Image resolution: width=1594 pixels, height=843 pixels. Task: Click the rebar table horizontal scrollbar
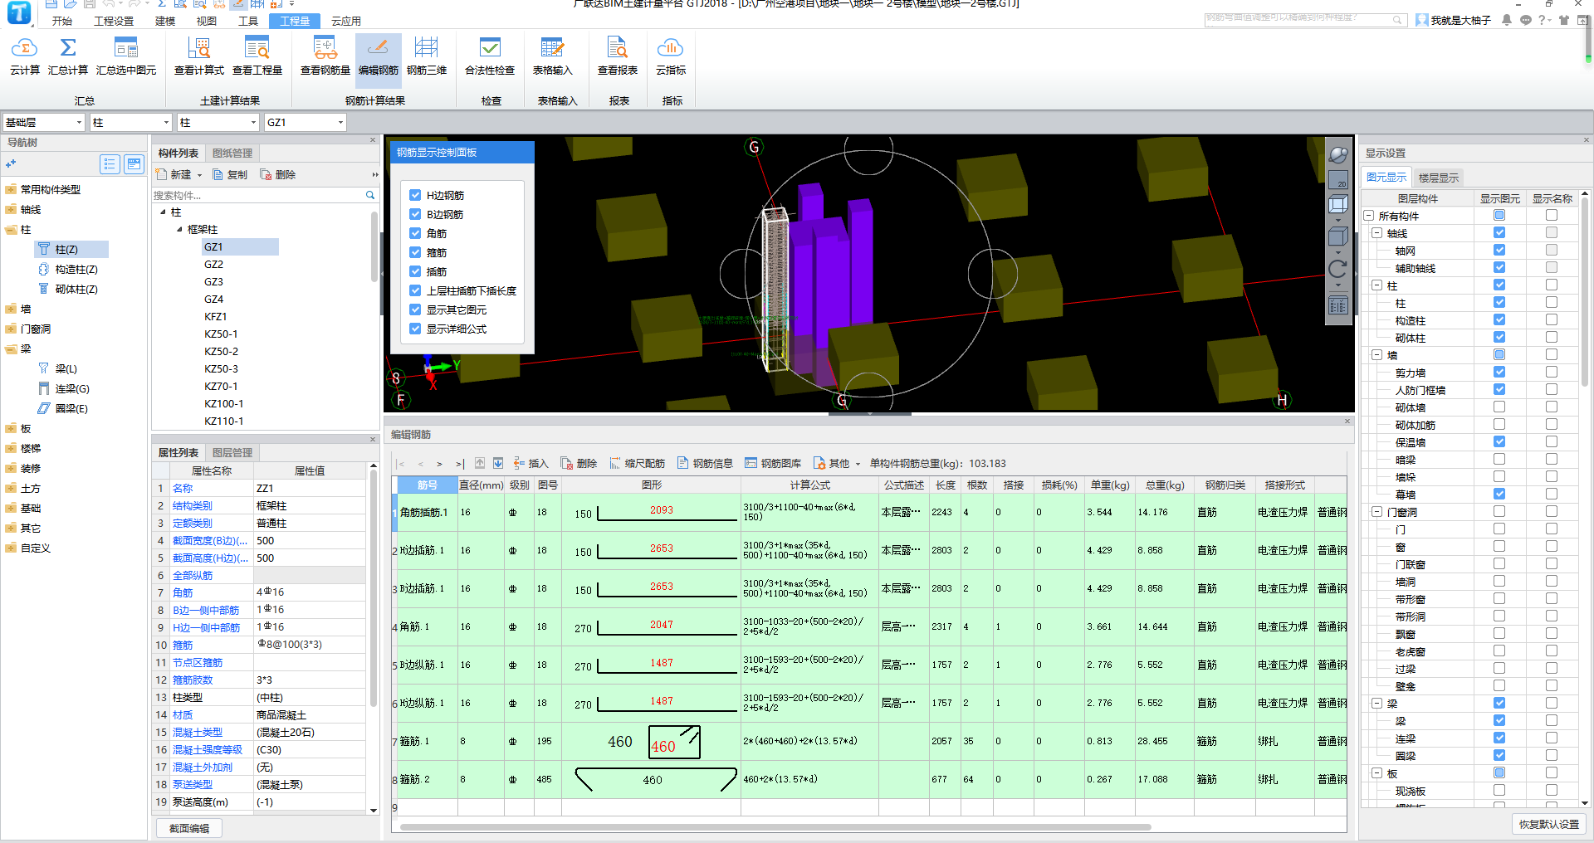pos(775,826)
